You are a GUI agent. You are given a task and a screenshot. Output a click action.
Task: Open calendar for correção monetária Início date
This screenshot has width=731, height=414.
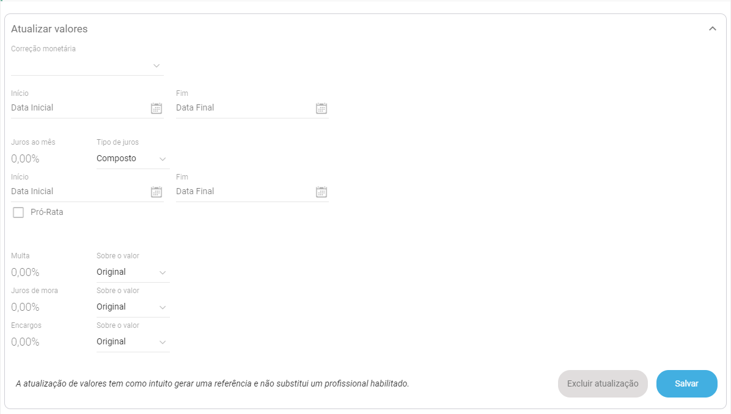coord(156,108)
